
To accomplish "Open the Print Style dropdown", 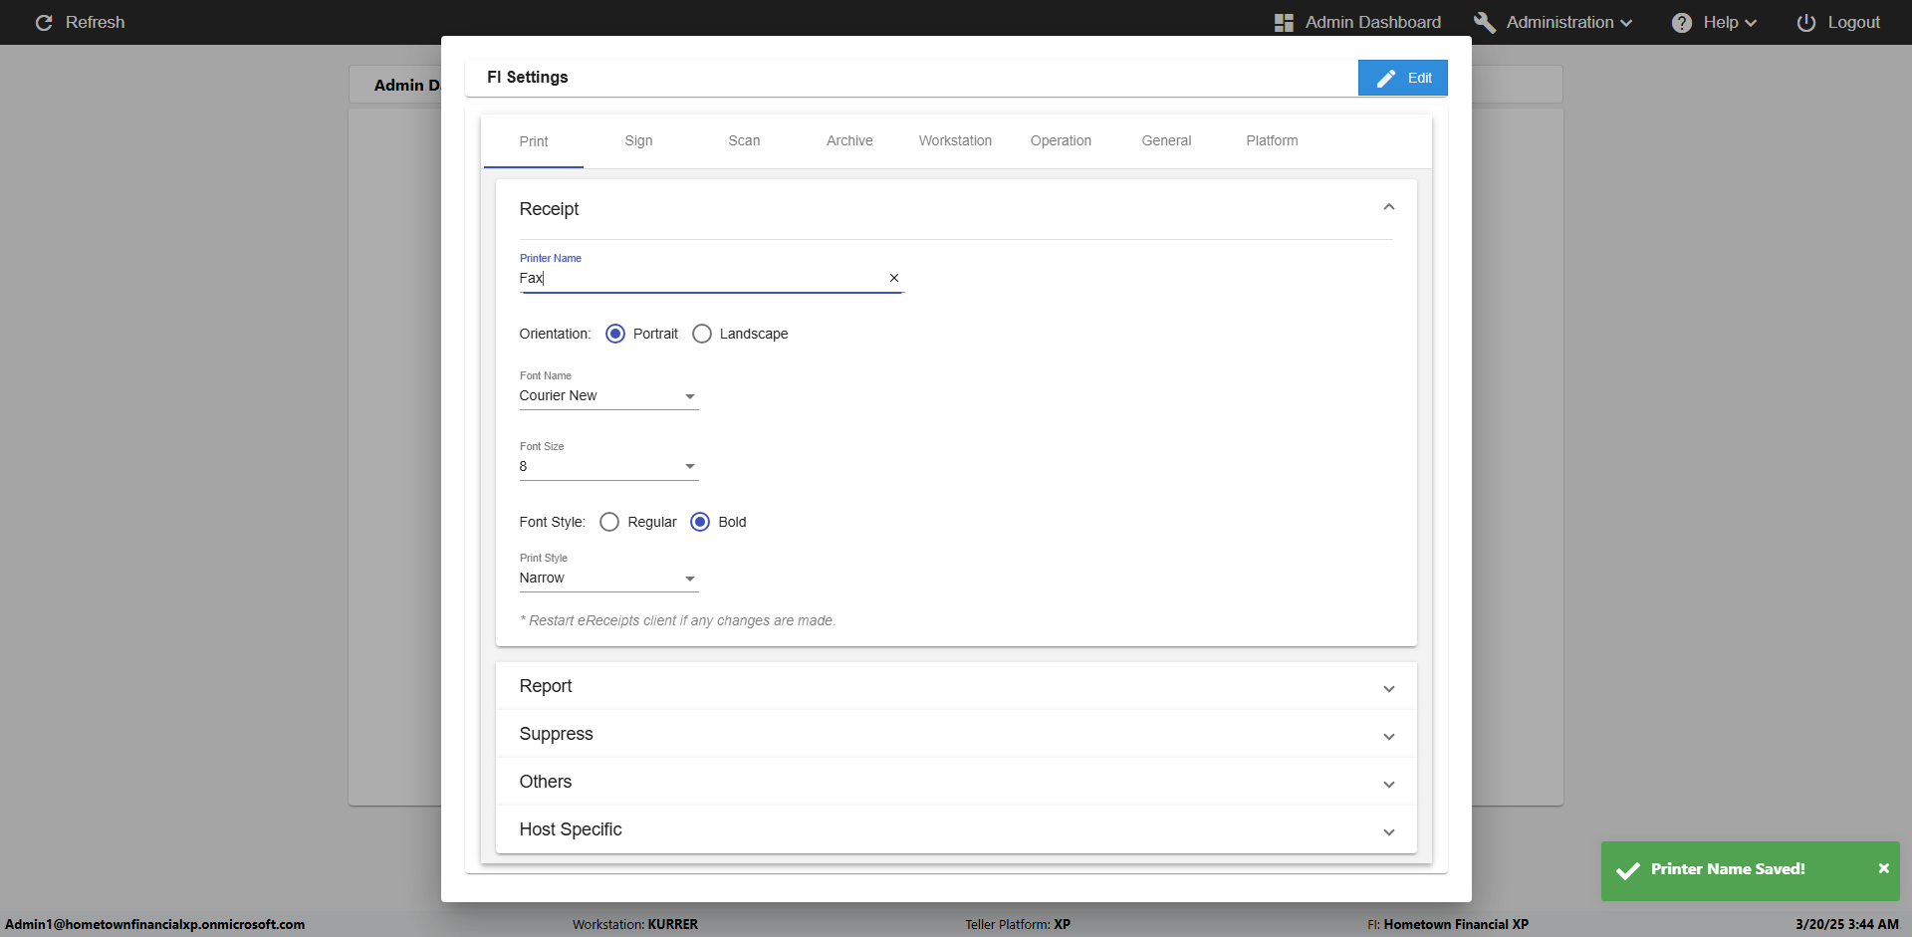I will pyautogui.click(x=607, y=579).
